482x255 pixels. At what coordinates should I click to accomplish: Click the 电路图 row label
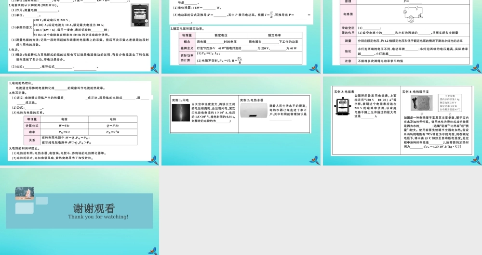[x=348, y=14]
